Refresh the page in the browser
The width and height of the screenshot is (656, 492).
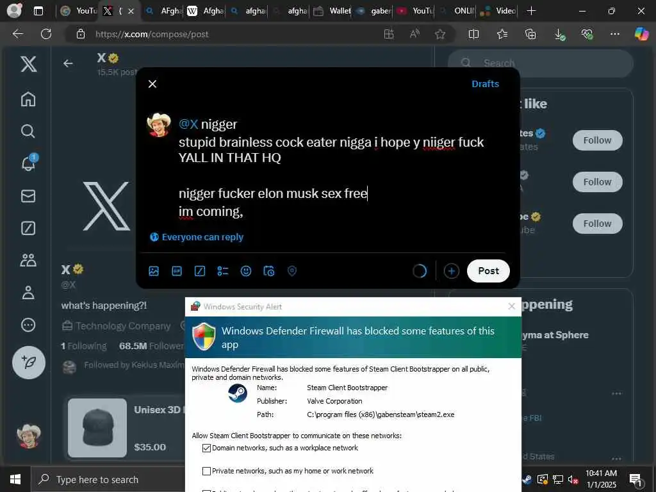(x=46, y=34)
